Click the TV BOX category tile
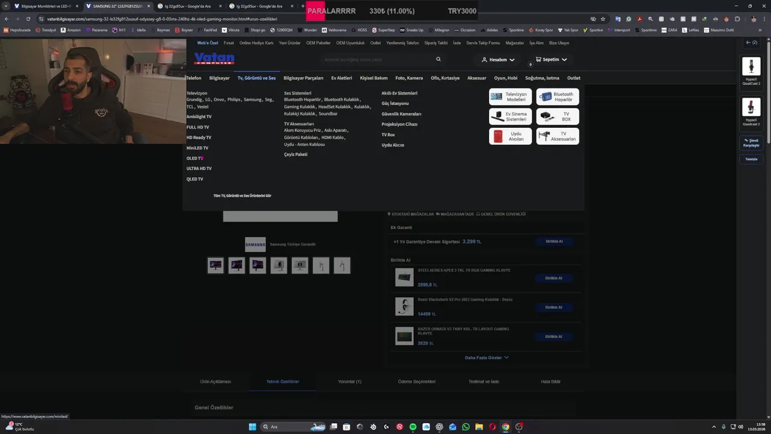The width and height of the screenshot is (771, 434). coord(557,116)
